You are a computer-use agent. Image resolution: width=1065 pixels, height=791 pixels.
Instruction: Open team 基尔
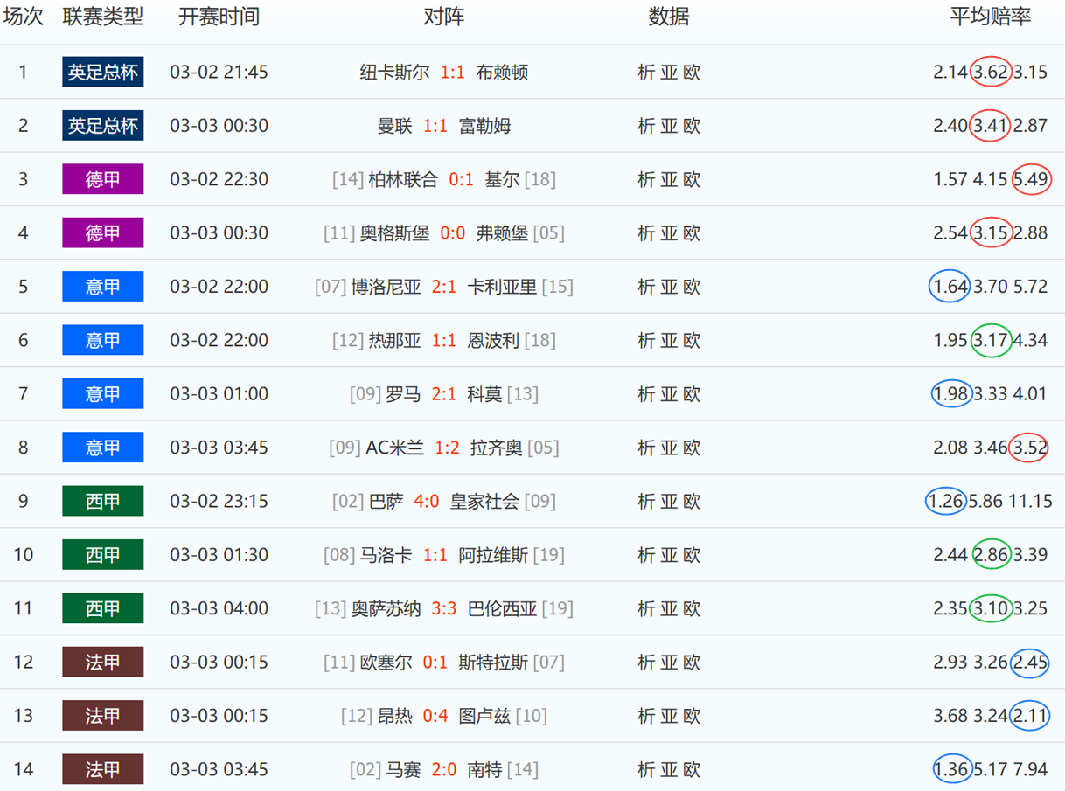pyautogui.click(x=502, y=179)
